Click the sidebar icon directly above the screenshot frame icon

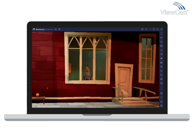coord(161,62)
